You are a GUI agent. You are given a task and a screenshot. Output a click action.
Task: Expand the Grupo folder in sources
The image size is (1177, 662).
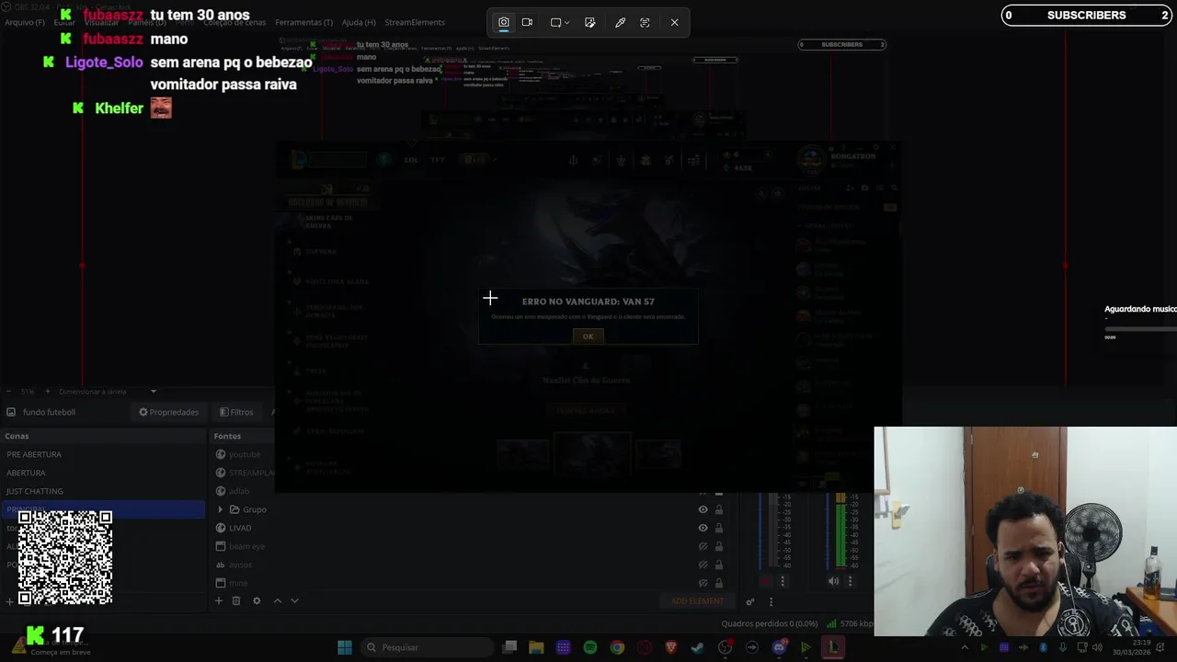220,509
